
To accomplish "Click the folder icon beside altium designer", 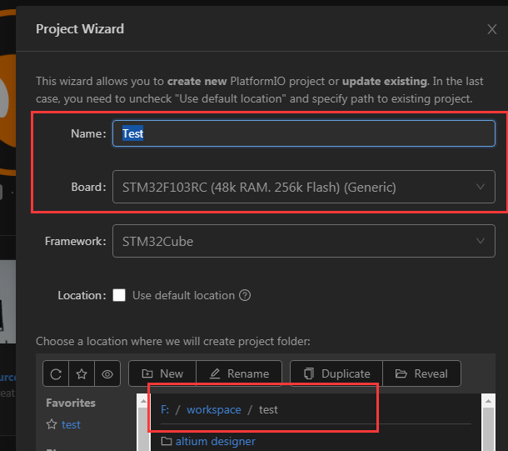I will [167, 441].
